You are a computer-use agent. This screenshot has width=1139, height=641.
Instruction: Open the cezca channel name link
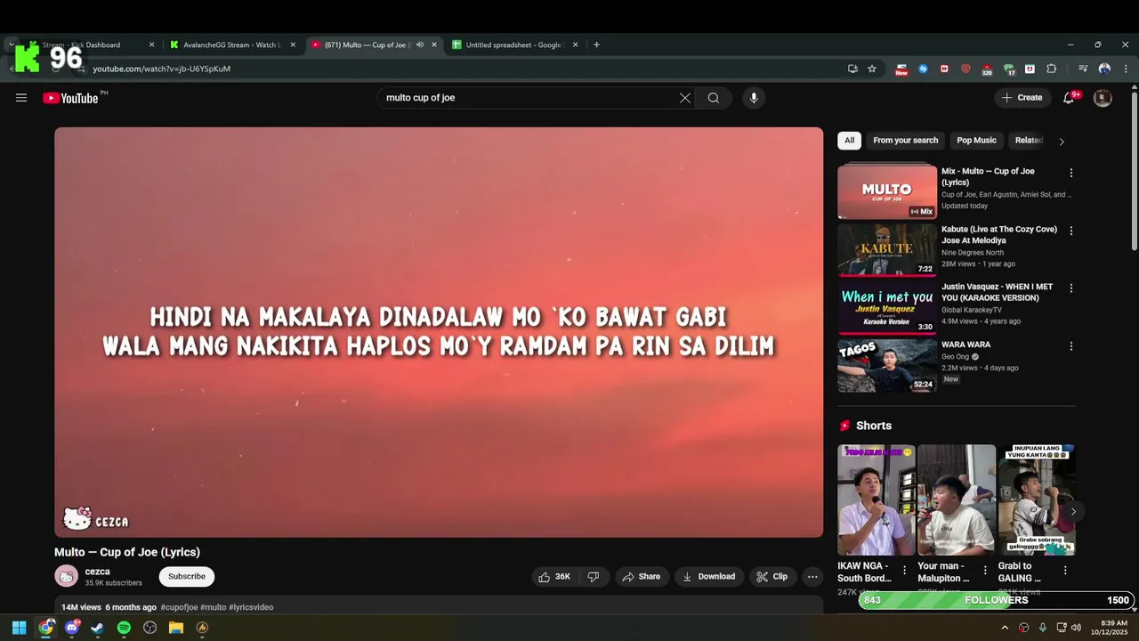pos(98,572)
